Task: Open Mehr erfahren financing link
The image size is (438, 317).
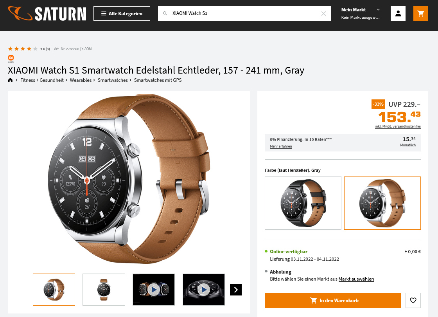Action: click(281, 146)
